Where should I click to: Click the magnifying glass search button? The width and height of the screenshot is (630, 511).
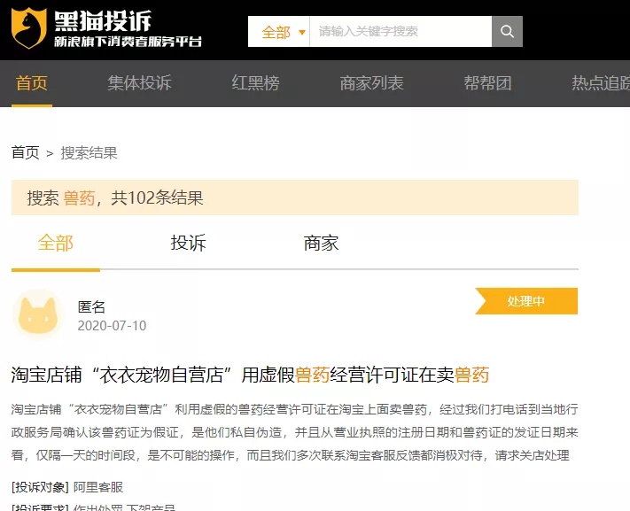tap(507, 31)
